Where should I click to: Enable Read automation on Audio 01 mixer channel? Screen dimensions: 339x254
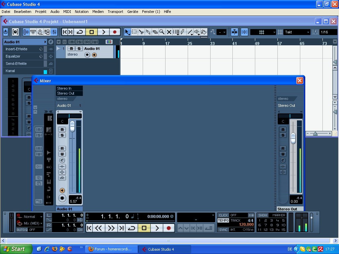point(62,148)
